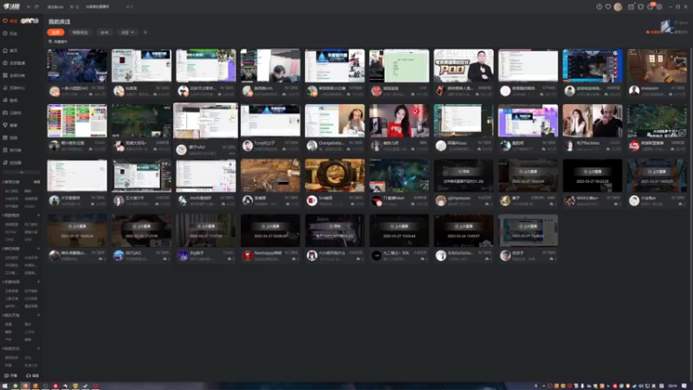
Task: Open the POD presenter stream thumbnail
Action: [x=463, y=66]
